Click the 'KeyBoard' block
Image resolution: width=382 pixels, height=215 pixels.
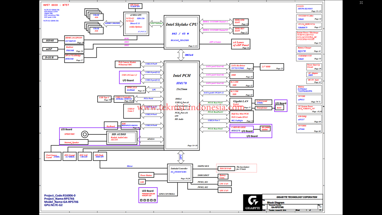(x=111, y=125)
